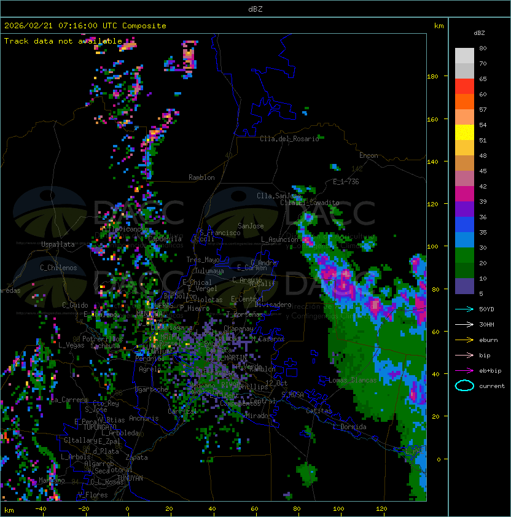This screenshot has width=511, height=517.
Task: Pick the dark orange 60 dBZ legend band
Action: (x=464, y=102)
